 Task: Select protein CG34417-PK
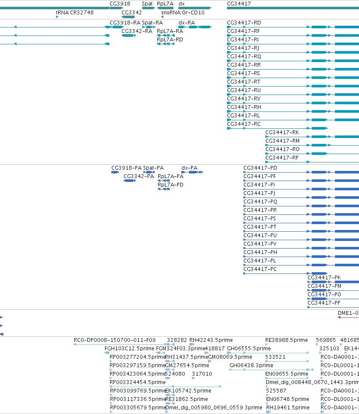click(324, 278)
